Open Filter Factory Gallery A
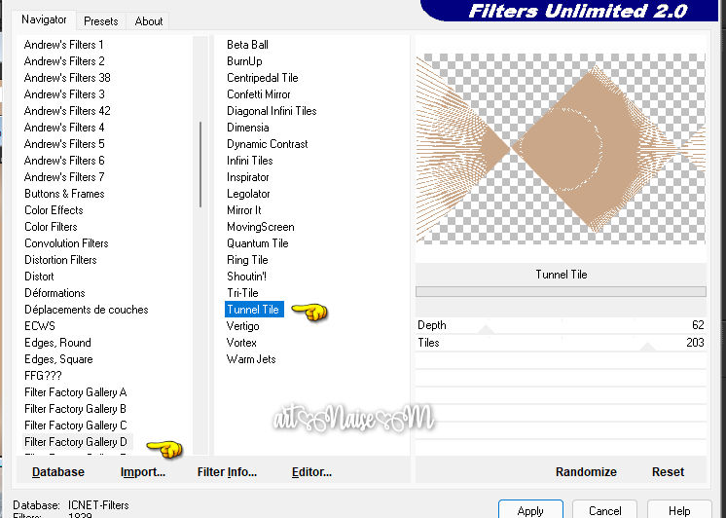Screen dimensions: 726x518 click(x=76, y=392)
